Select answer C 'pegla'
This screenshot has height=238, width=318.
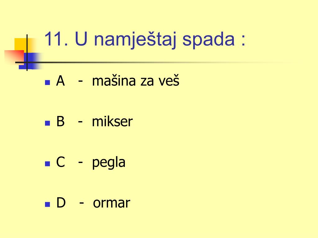pos(108,163)
